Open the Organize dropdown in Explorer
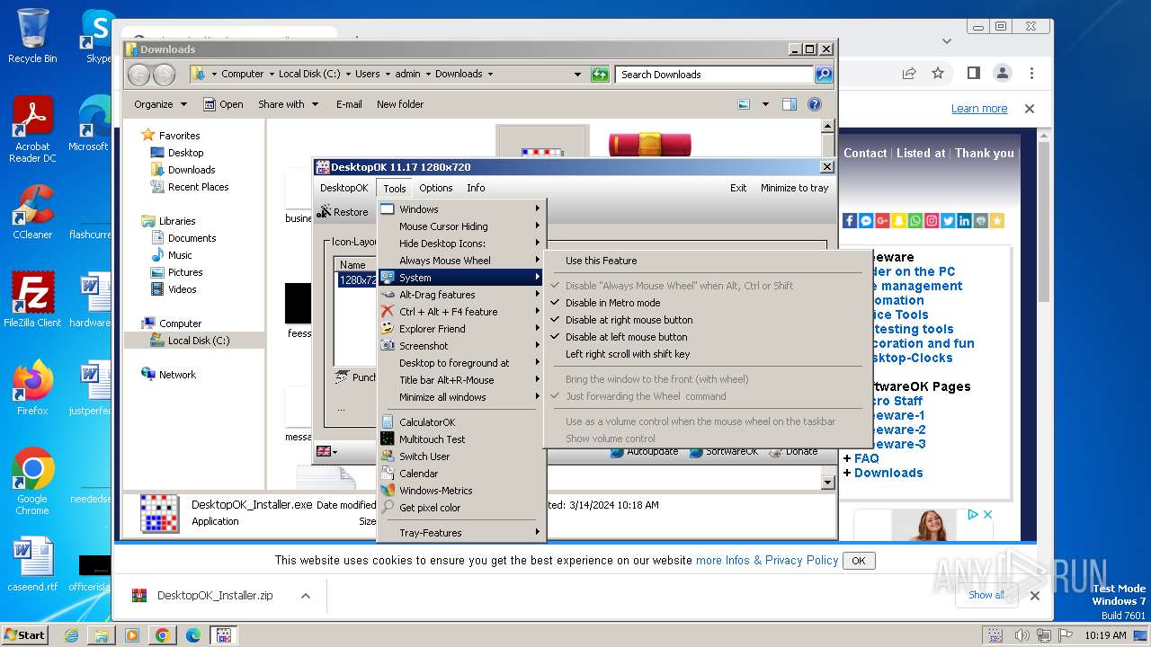Image resolution: width=1151 pixels, height=647 pixels. pos(160,104)
